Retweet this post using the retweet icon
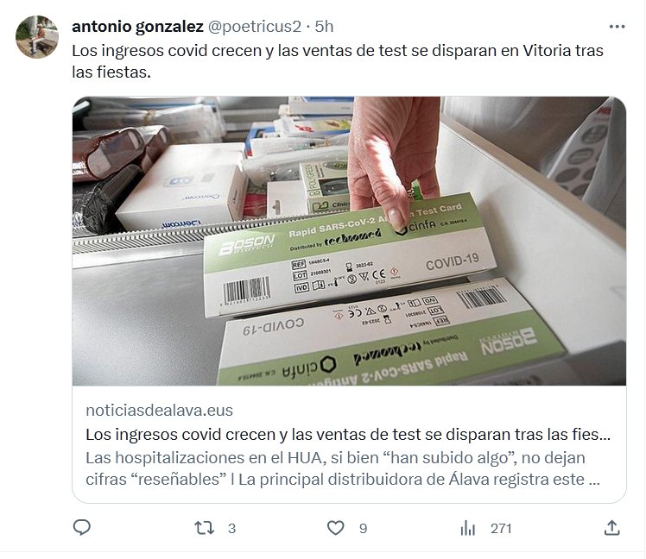646x559 pixels. 205,528
